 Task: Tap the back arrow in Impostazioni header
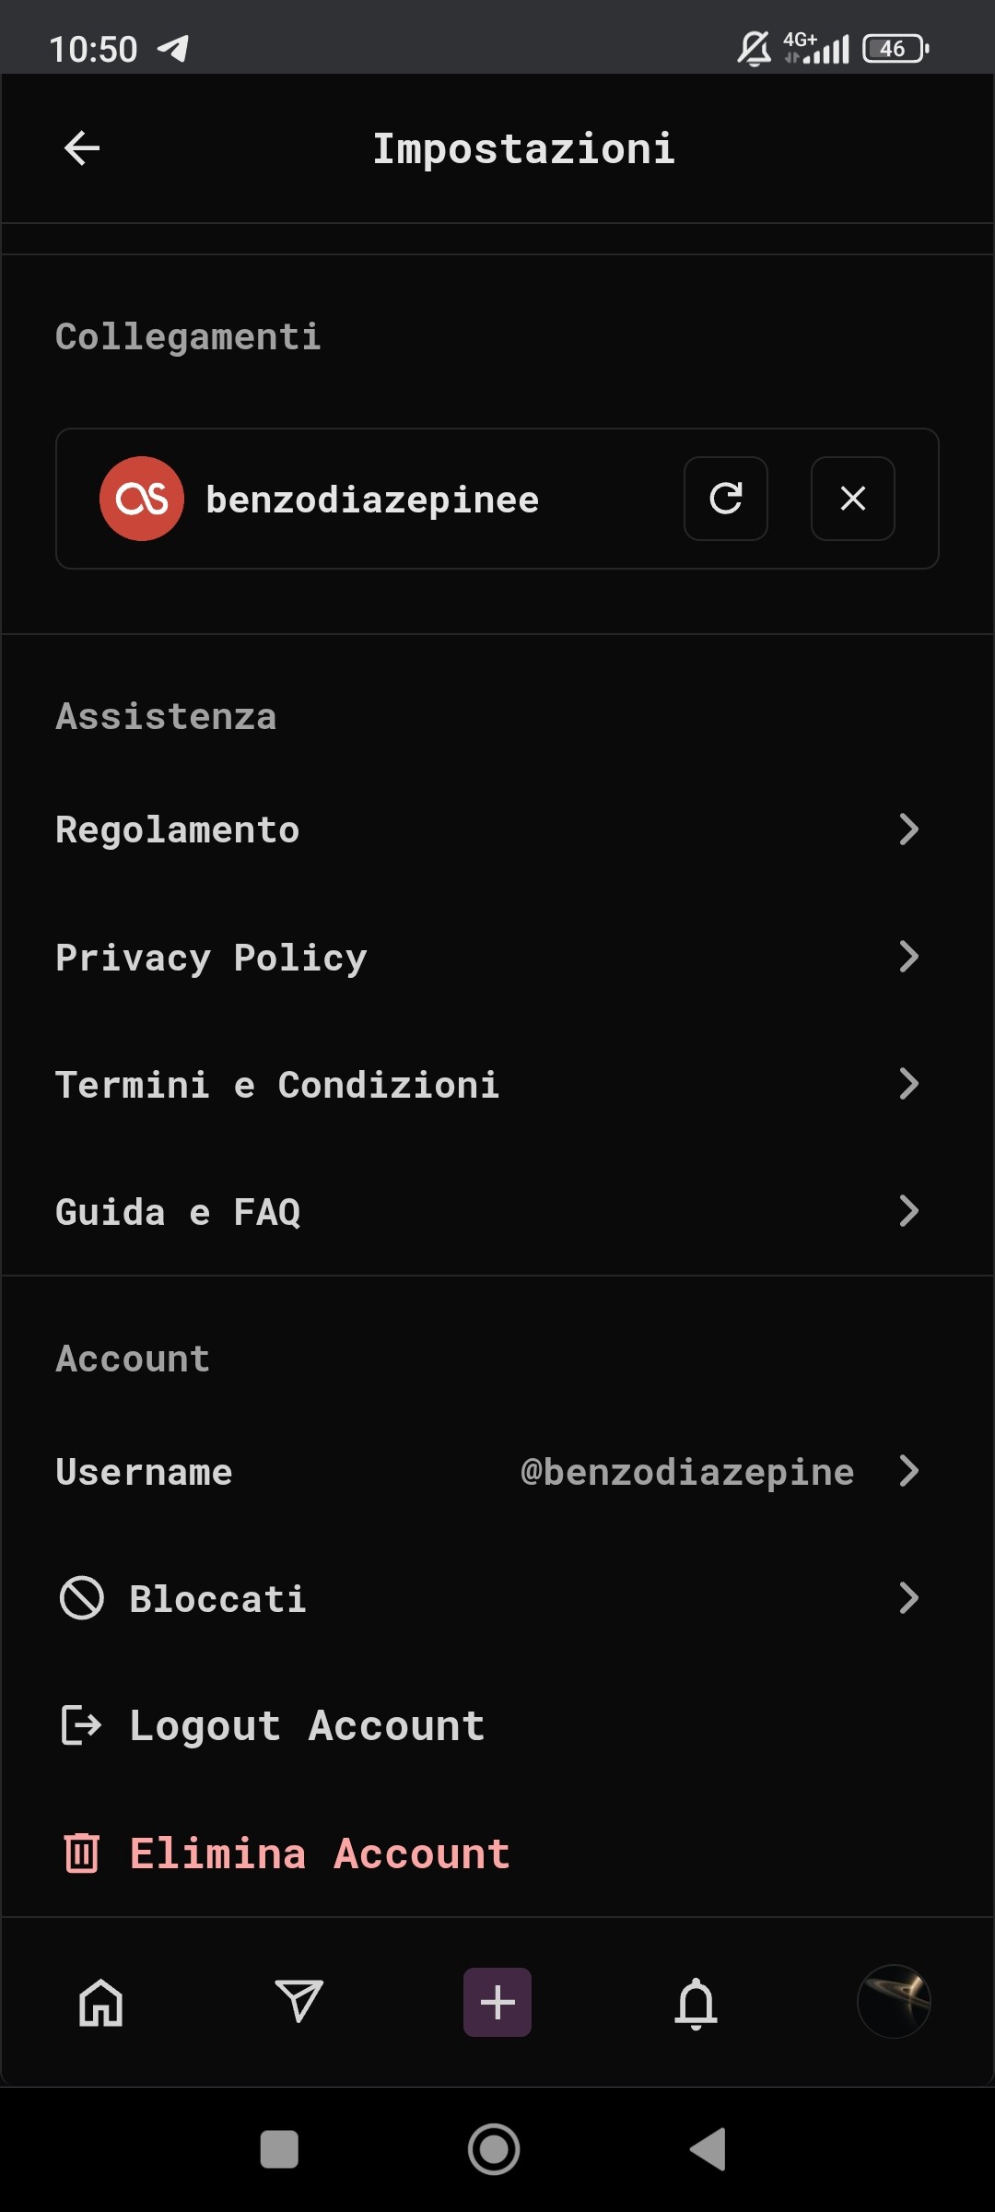pyautogui.click(x=82, y=148)
